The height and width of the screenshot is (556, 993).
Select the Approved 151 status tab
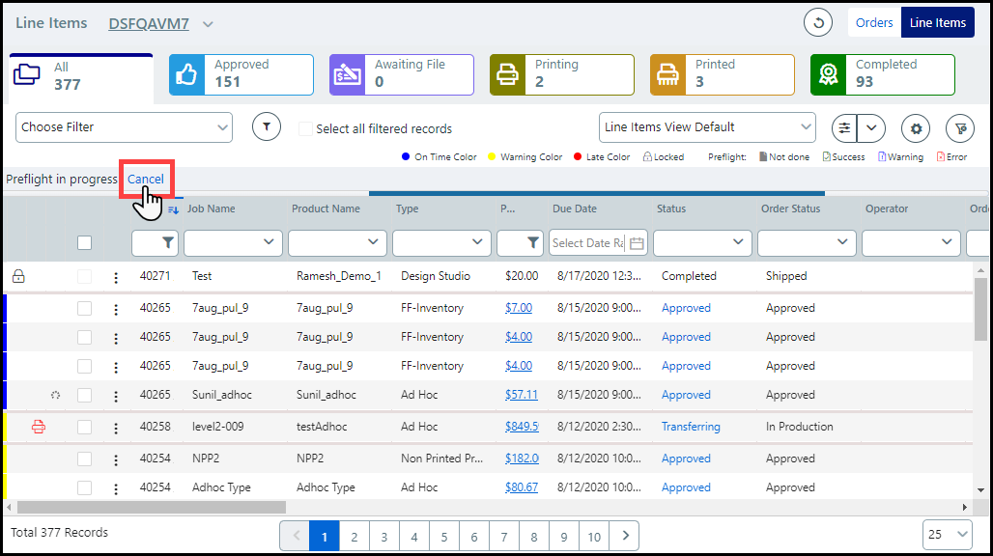point(241,74)
